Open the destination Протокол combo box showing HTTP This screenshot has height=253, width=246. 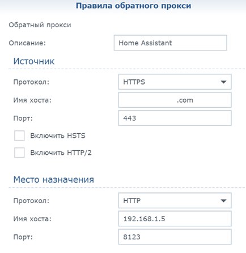[175, 201]
